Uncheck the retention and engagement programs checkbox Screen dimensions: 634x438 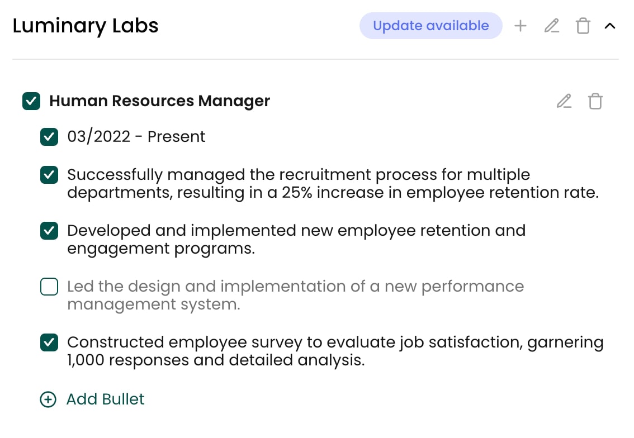coord(49,230)
